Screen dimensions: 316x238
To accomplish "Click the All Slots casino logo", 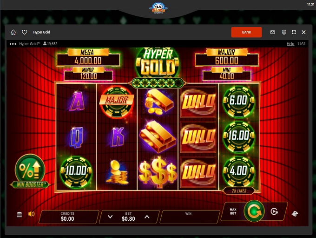I will point(158,8).
